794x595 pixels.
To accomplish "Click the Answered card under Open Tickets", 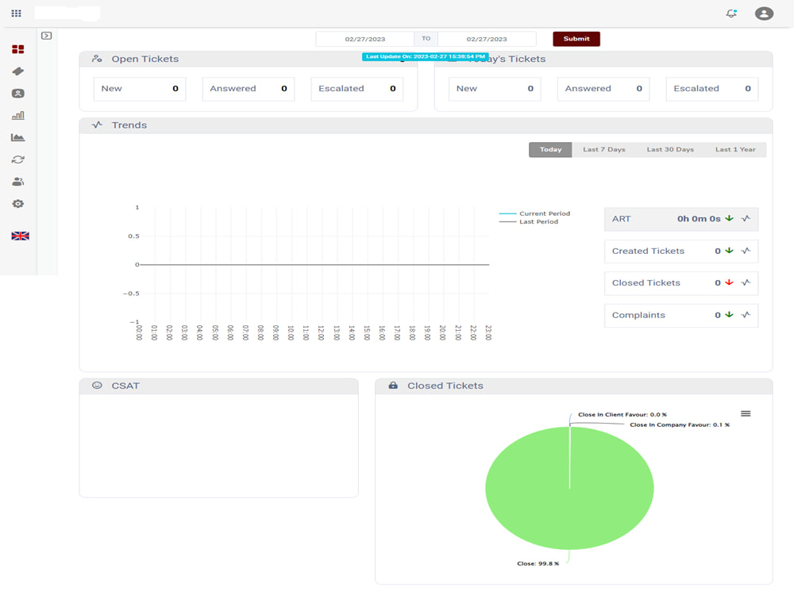I will pos(248,89).
